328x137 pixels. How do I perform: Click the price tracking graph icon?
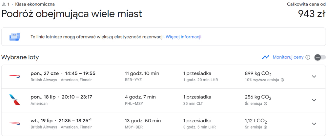[266, 57]
